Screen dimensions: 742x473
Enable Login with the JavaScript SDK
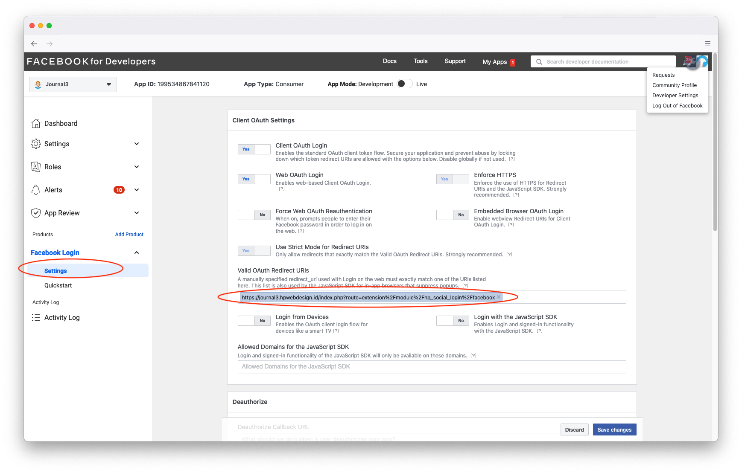pyautogui.click(x=453, y=321)
